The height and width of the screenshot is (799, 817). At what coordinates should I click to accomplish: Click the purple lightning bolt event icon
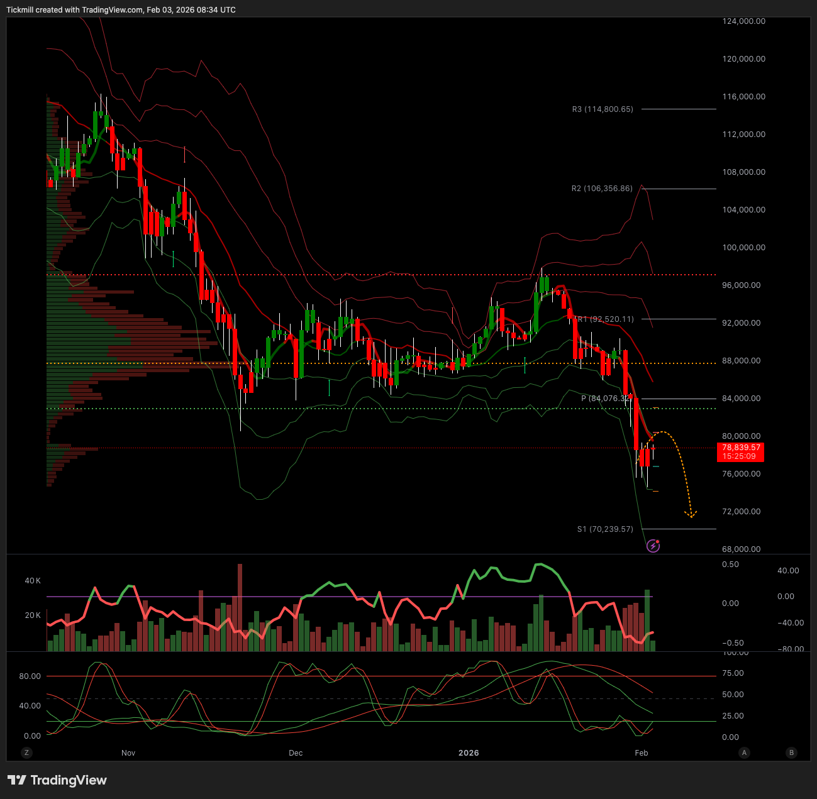(653, 546)
